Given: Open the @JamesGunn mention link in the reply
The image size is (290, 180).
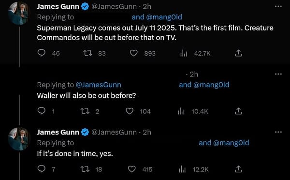Looking at the screenshot, I should coord(99,85).
